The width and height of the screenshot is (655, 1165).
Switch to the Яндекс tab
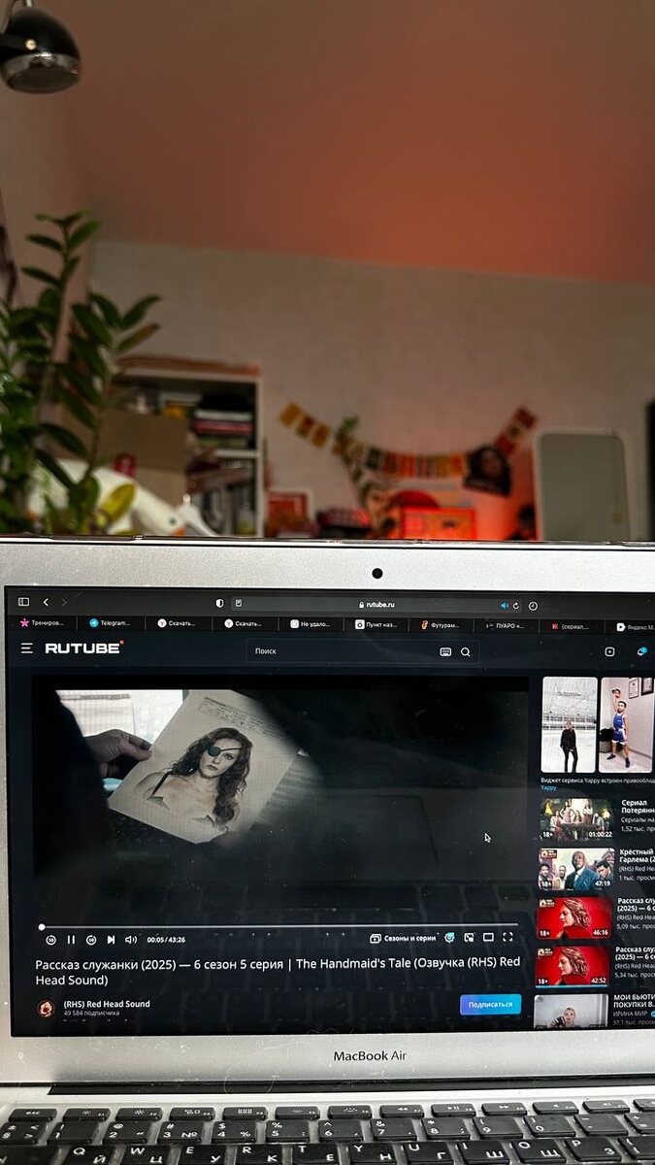click(x=635, y=627)
